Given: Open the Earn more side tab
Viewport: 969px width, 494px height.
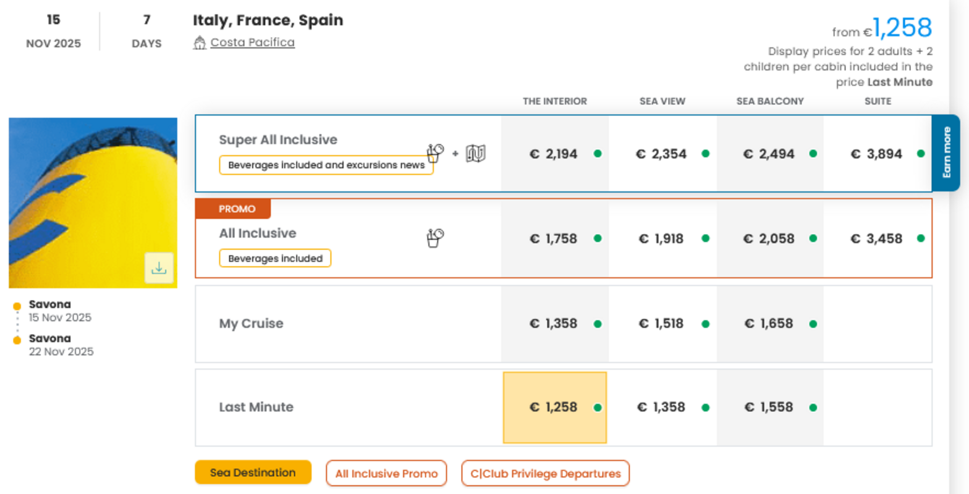Looking at the screenshot, I should tap(946, 153).
